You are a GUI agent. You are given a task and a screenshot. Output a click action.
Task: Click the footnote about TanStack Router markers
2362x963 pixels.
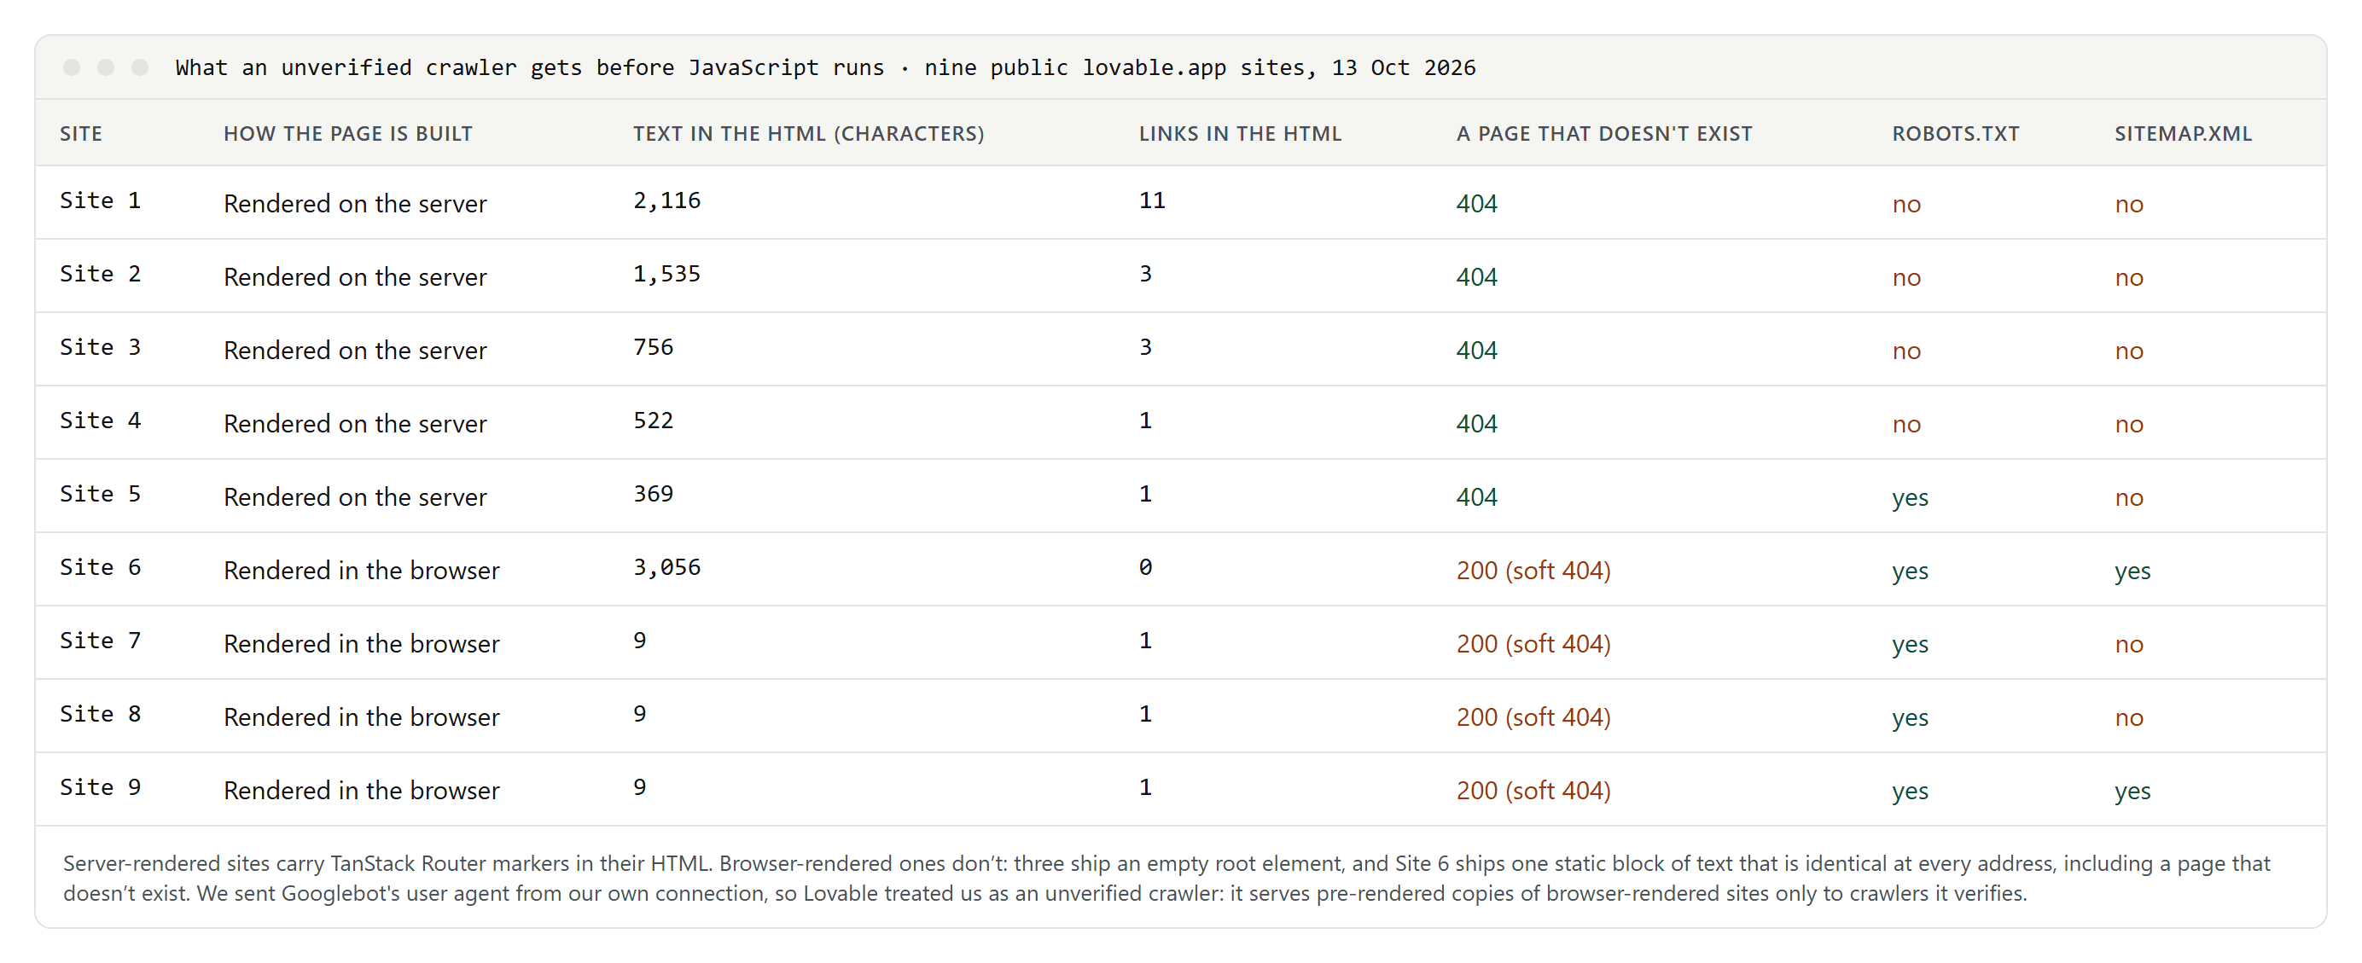(x=1166, y=878)
